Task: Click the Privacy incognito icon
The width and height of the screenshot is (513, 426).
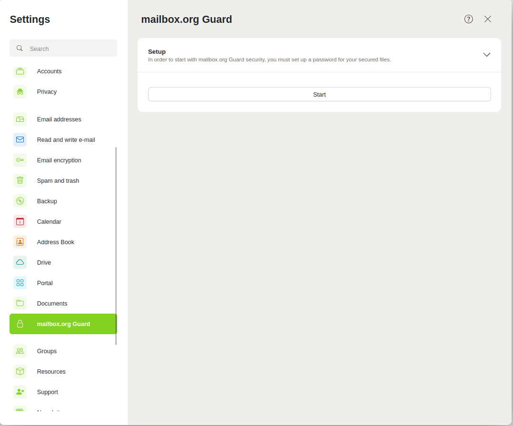Action: point(20,92)
